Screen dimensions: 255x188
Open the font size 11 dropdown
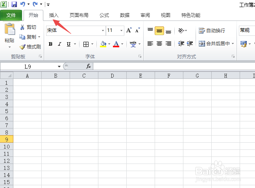tap(121, 30)
